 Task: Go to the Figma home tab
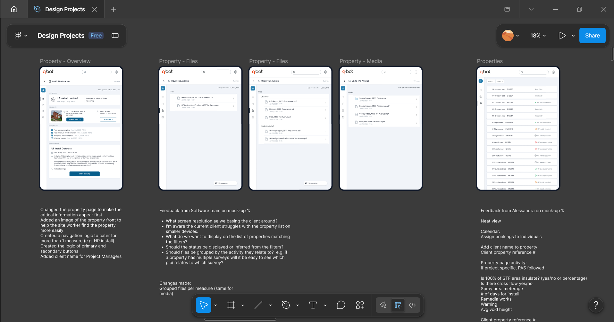pyautogui.click(x=14, y=9)
